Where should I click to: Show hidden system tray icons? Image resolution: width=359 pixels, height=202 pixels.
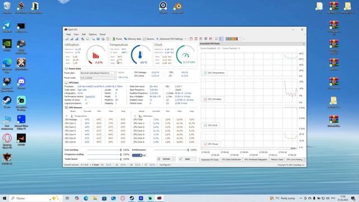301,198
